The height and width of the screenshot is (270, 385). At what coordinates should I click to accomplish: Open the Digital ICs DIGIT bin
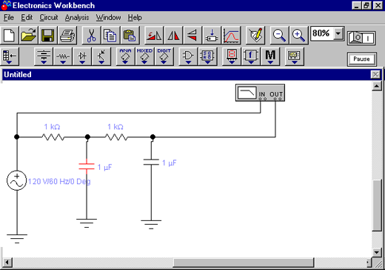(164, 56)
